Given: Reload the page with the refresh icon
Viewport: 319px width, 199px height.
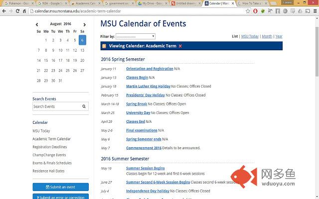Looking at the screenshot, I should [x=18, y=11].
